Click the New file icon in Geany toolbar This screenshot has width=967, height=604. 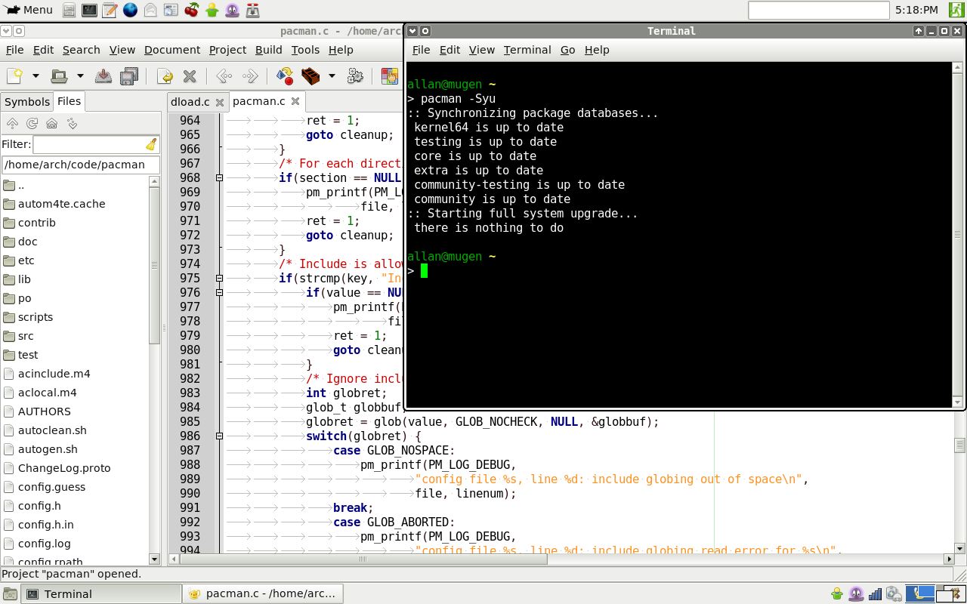(14, 76)
